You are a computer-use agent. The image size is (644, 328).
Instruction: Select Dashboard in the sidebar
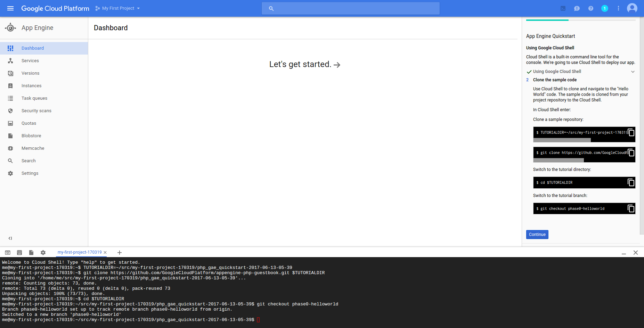pyautogui.click(x=44, y=48)
